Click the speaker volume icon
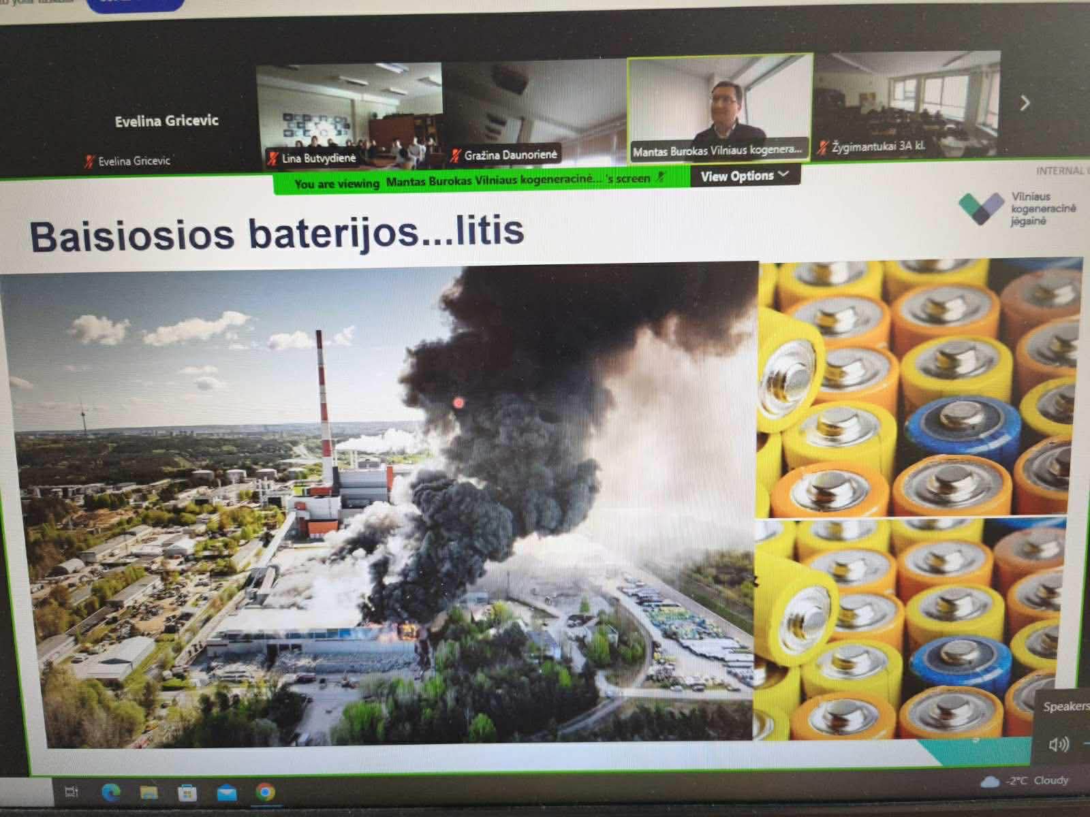The image size is (1090, 817). coord(1059,744)
